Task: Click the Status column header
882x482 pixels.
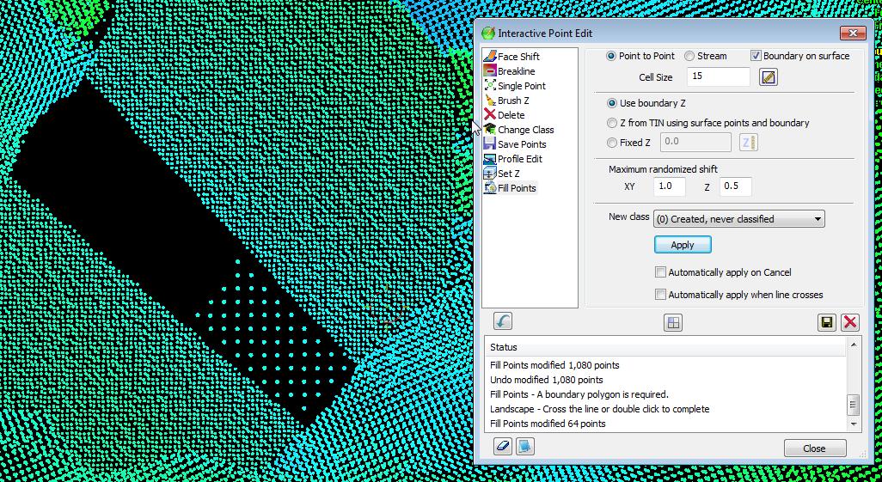Action: pos(666,347)
